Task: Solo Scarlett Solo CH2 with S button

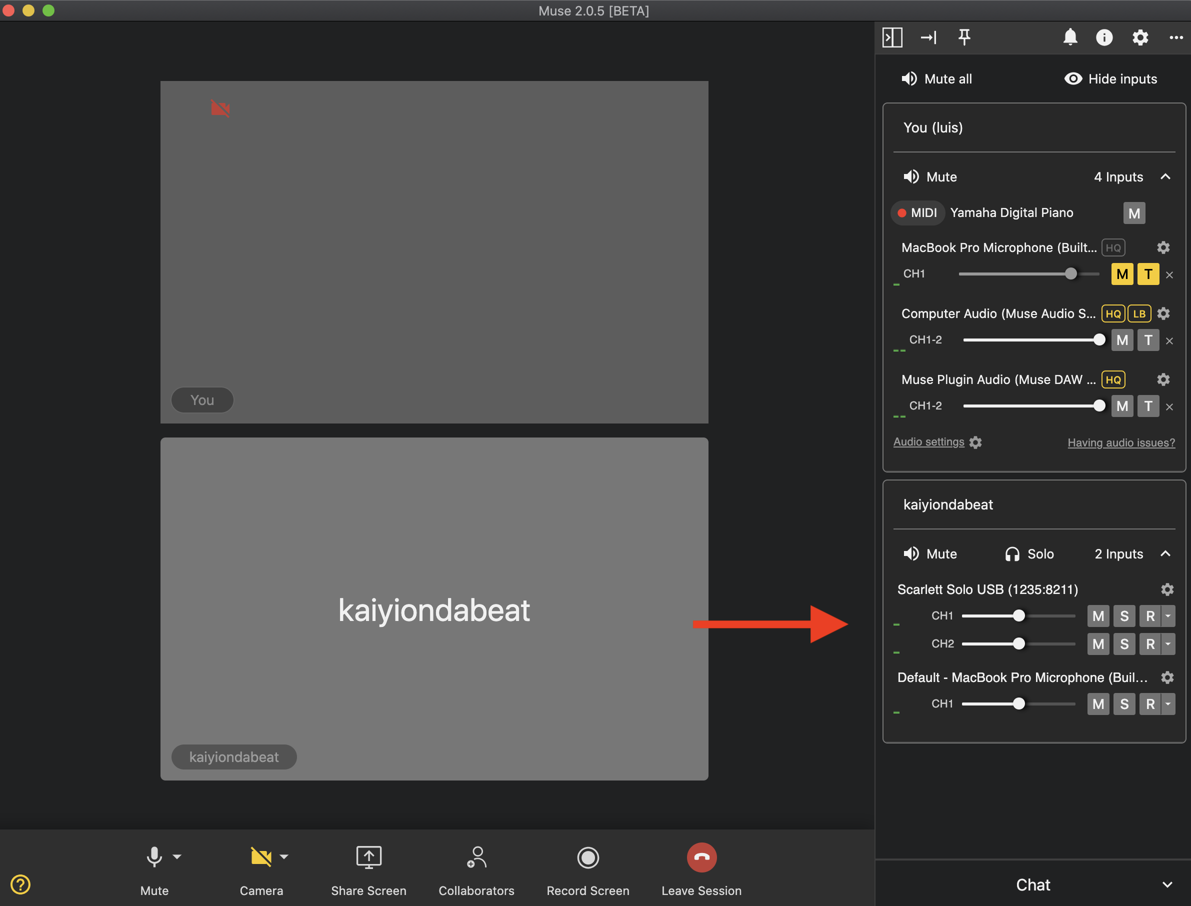Action: pos(1124,644)
